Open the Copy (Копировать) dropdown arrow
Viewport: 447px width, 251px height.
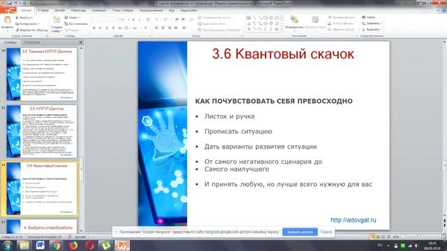pos(38,24)
